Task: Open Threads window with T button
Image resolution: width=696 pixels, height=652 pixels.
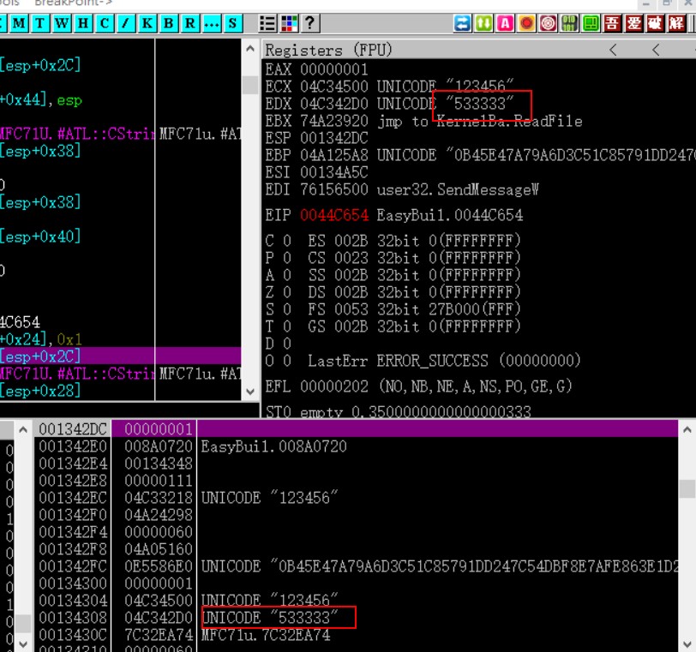Action: pyautogui.click(x=40, y=23)
